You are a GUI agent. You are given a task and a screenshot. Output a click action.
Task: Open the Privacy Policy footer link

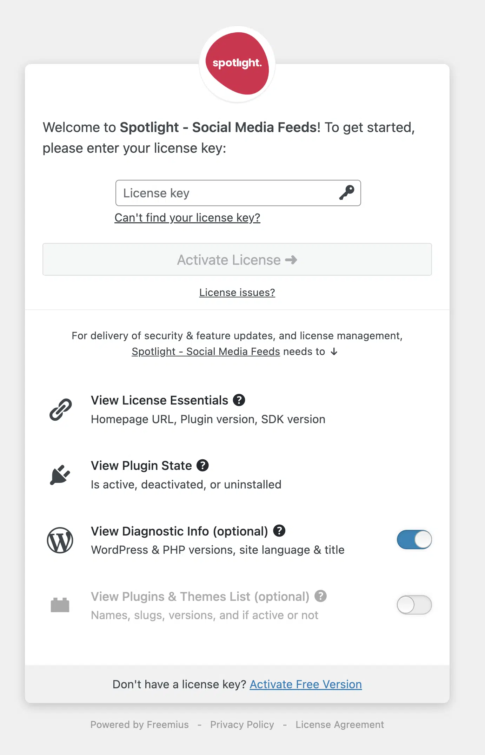pos(242,725)
